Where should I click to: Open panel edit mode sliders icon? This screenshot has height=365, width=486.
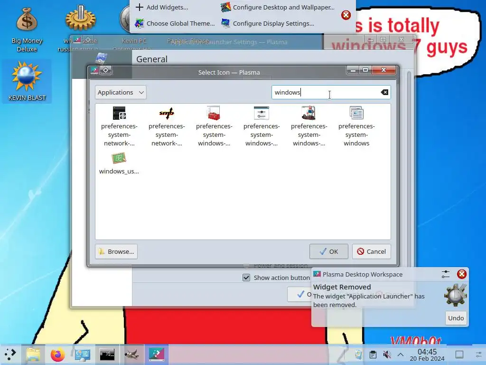(x=478, y=355)
